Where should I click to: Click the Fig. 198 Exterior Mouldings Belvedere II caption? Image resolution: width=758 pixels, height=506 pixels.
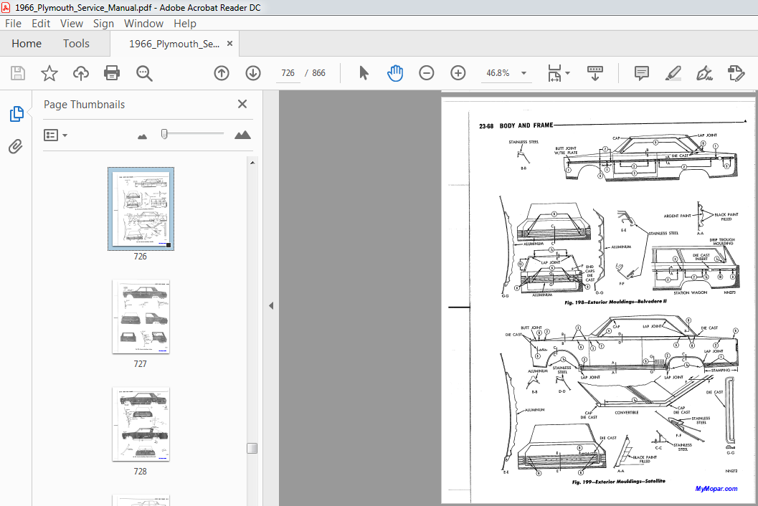(615, 302)
